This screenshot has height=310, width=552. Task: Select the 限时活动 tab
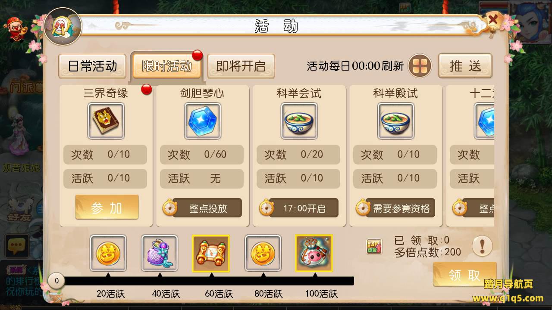[167, 66]
